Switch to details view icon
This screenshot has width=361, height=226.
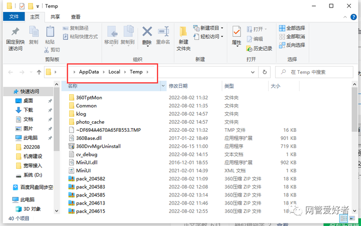[343, 218]
